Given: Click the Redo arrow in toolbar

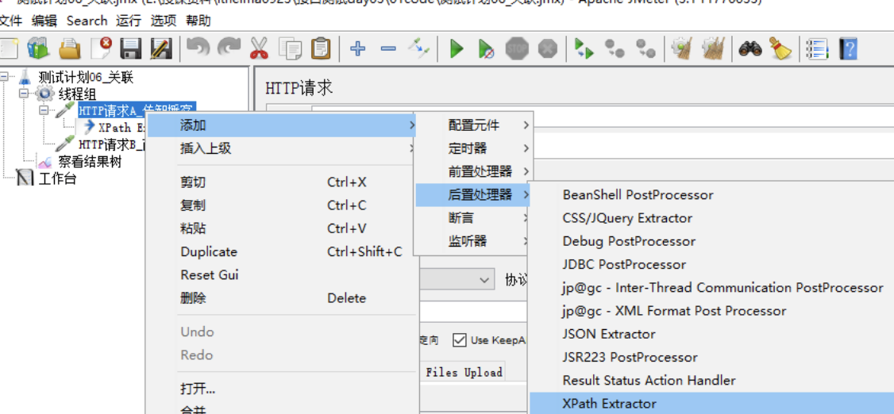Looking at the screenshot, I should click(229, 49).
